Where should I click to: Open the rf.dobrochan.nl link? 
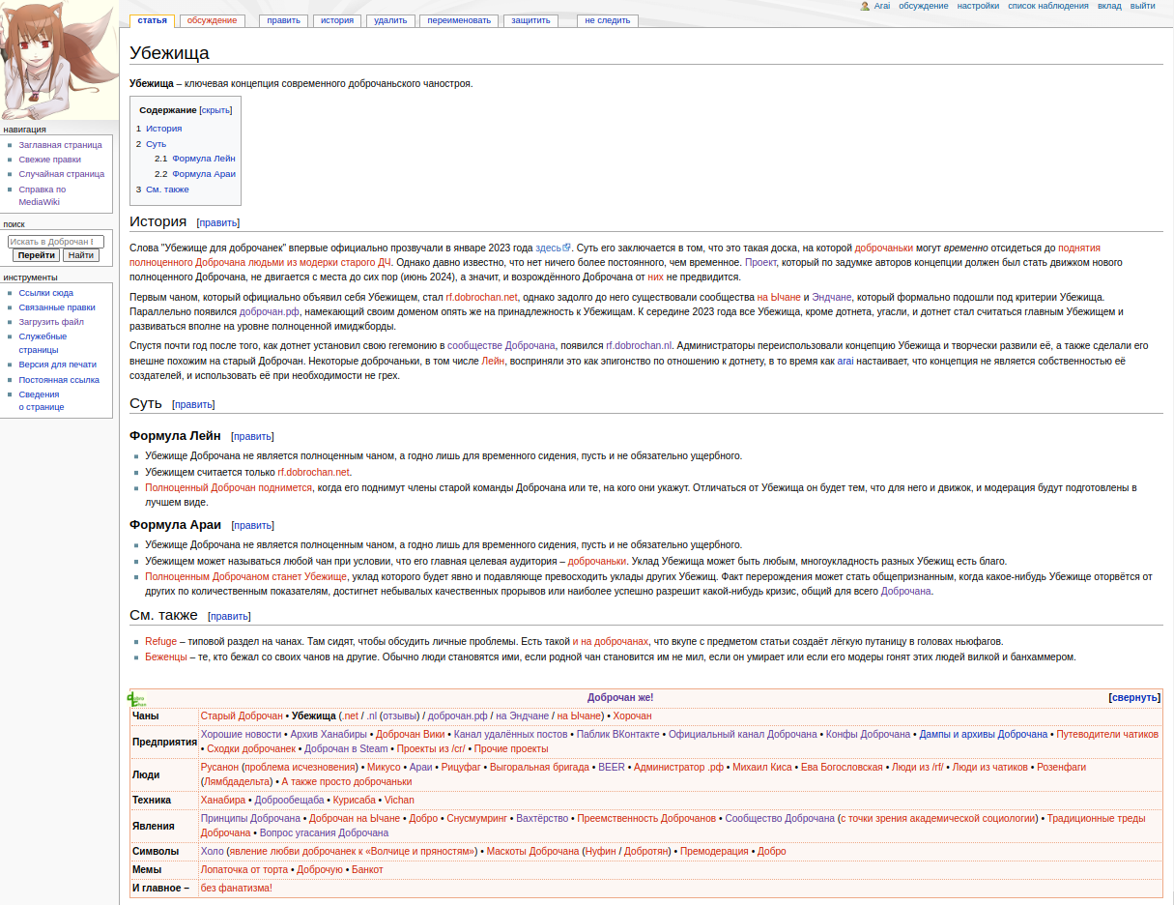639,345
